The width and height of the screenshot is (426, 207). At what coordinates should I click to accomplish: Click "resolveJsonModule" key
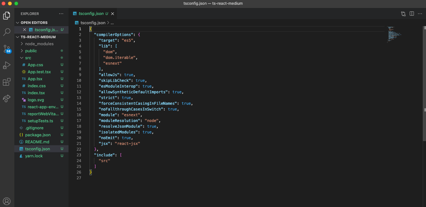pyautogui.click(x=120, y=126)
